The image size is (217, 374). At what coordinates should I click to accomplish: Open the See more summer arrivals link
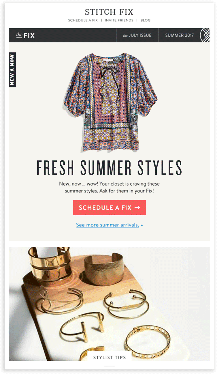pyautogui.click(x=107, y=225)
